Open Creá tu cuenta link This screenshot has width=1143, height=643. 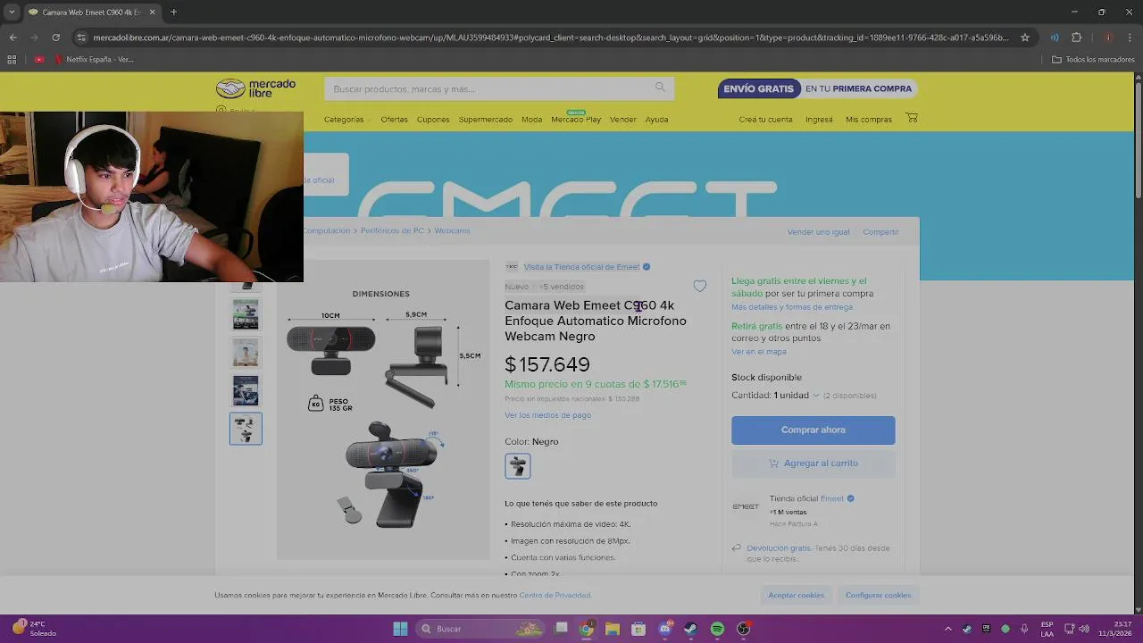click(x=765, y=120)
